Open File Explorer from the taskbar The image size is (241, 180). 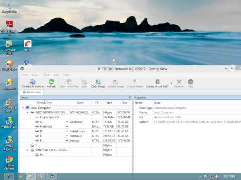(30, 176)
